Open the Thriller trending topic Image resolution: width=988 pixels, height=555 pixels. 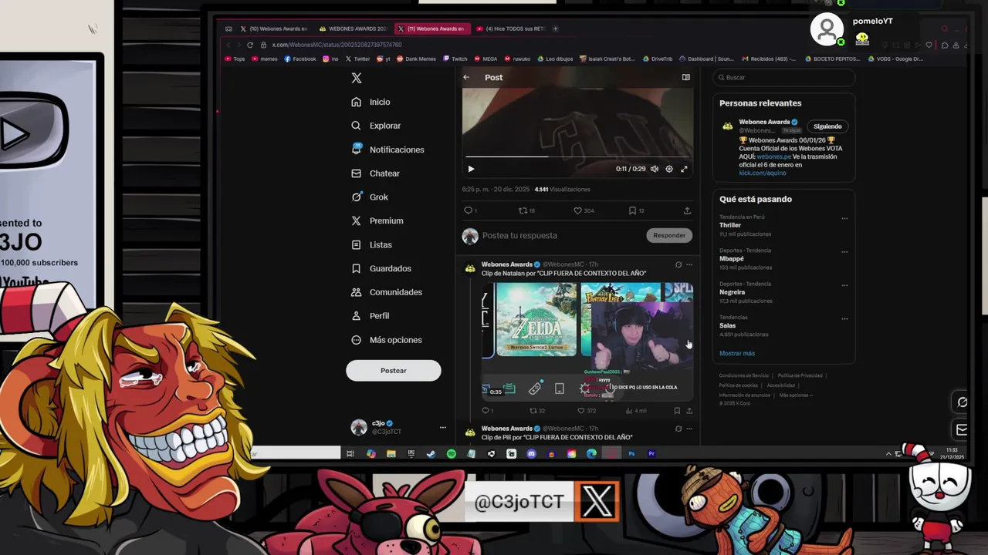pos(730,225)
